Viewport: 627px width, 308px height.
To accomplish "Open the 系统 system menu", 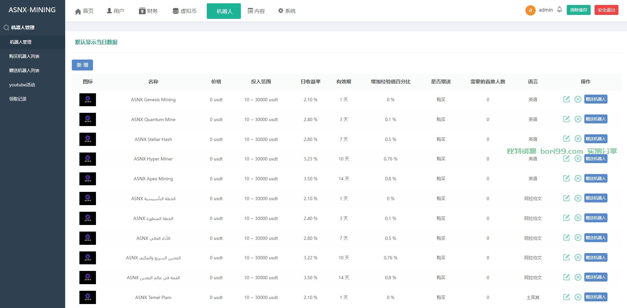I will [287, 11].
